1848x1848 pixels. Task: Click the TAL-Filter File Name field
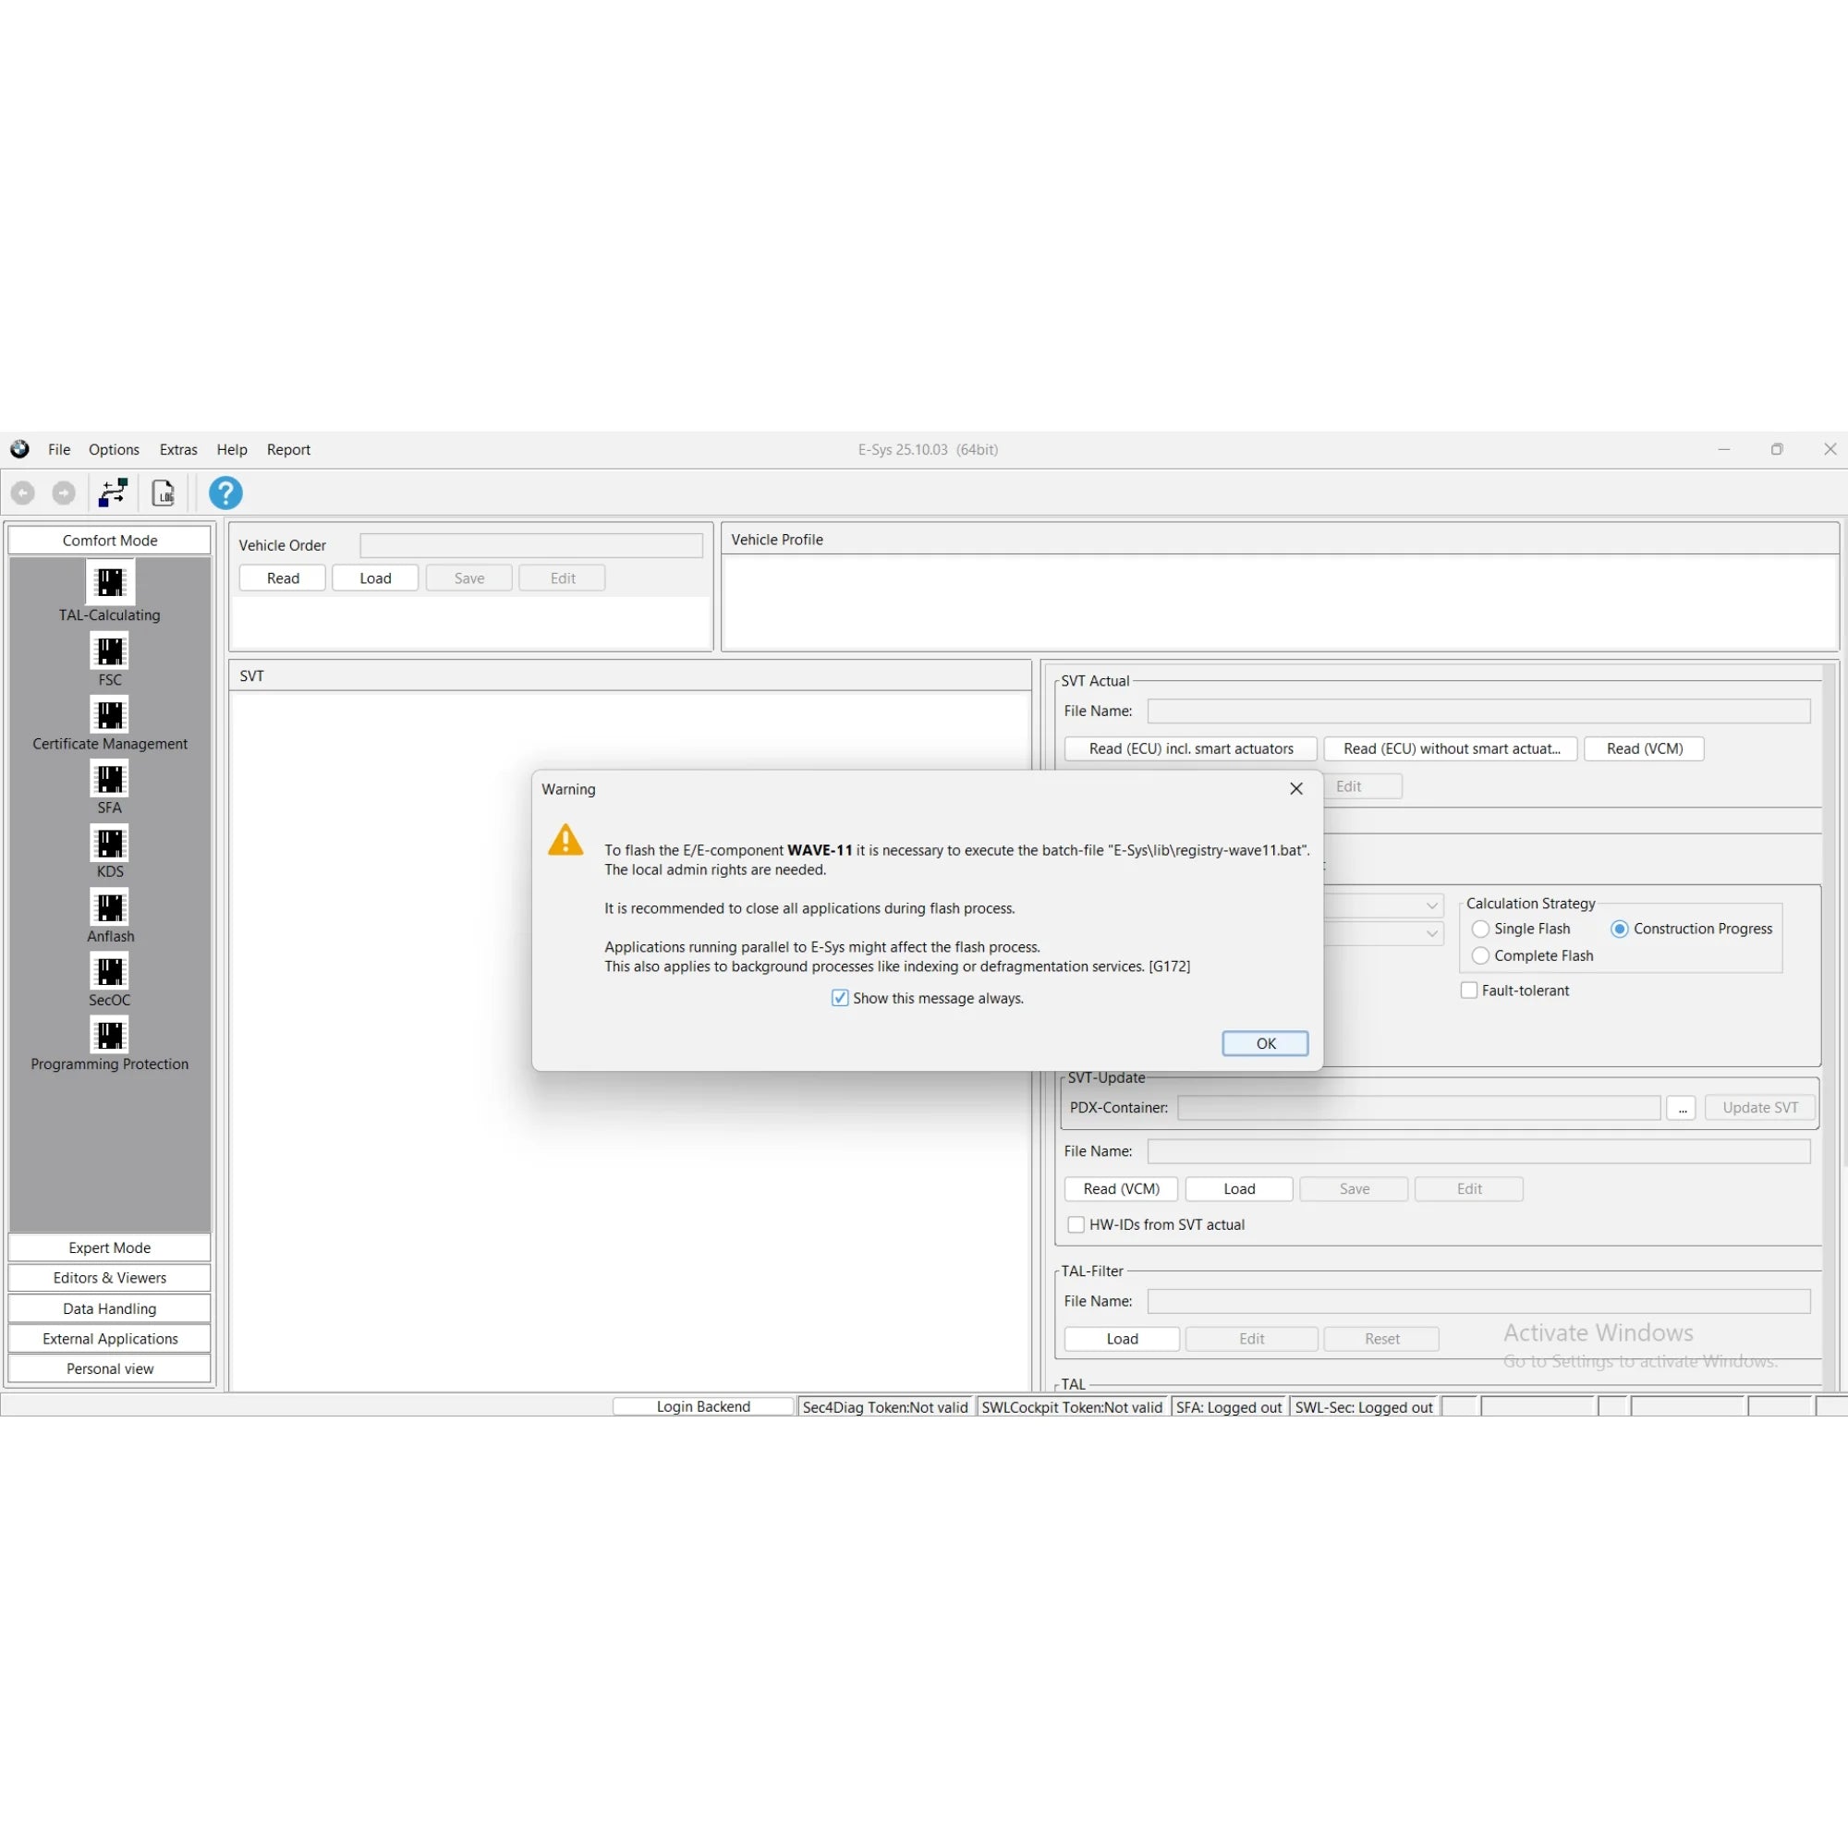click(1478, 1301)
